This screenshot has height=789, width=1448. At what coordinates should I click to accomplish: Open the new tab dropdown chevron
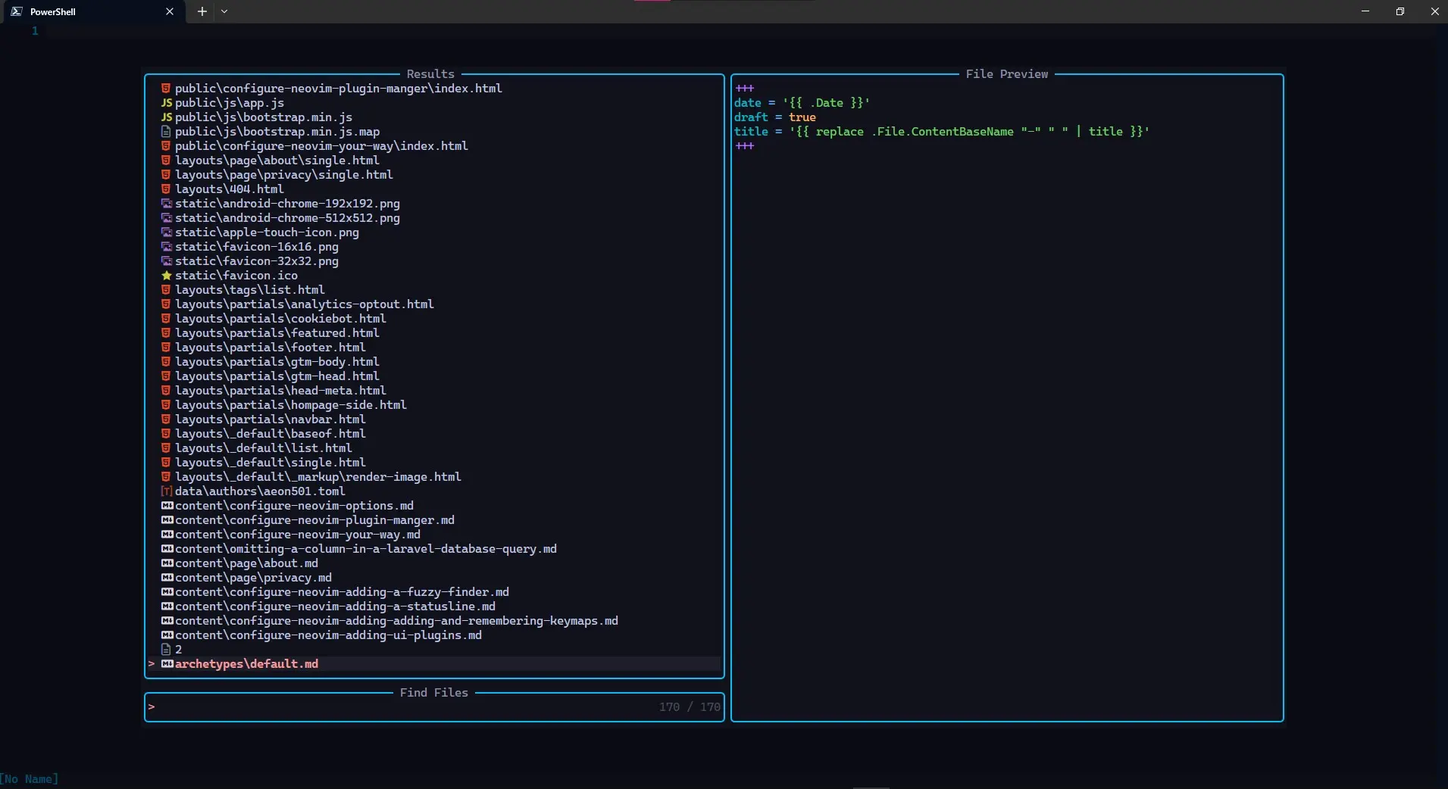tap(224, 11)
